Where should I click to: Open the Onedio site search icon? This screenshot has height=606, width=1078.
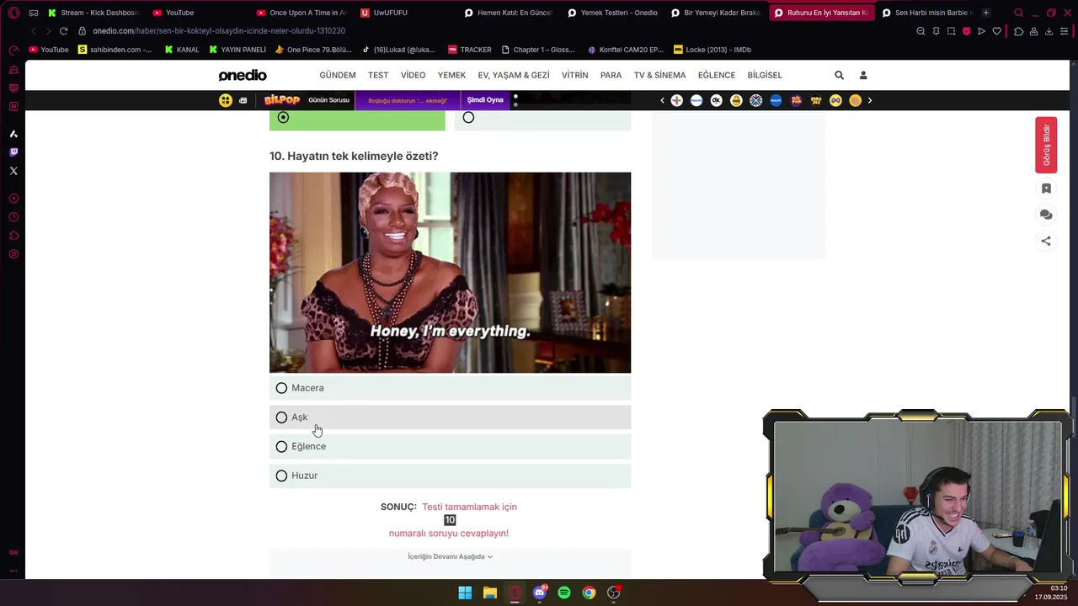click(x=839, y=75)
